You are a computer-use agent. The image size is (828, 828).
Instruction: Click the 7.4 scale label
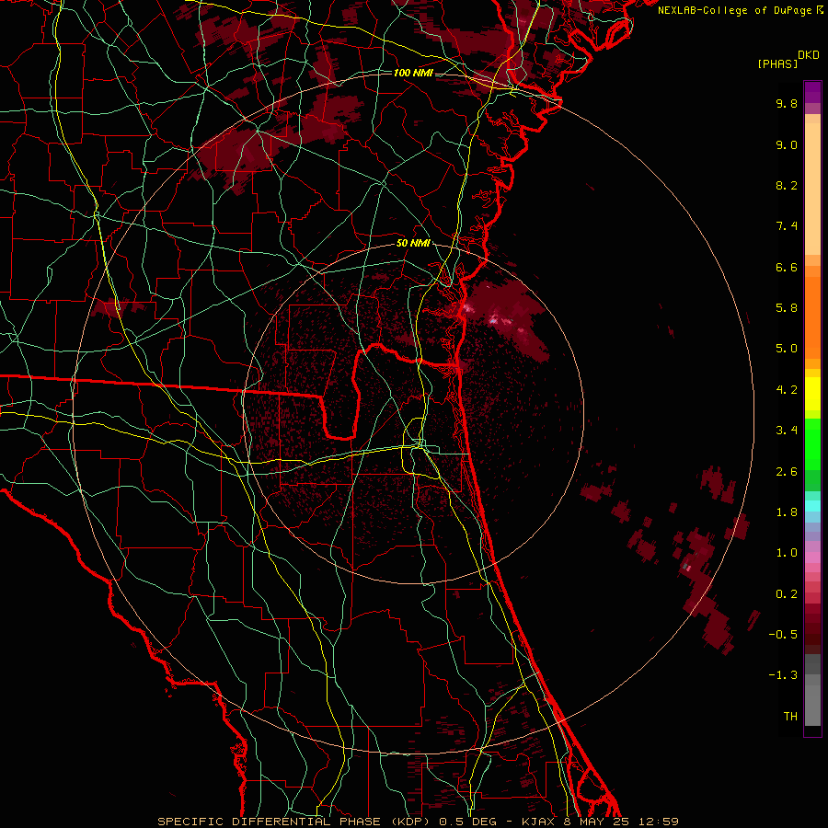787,226
